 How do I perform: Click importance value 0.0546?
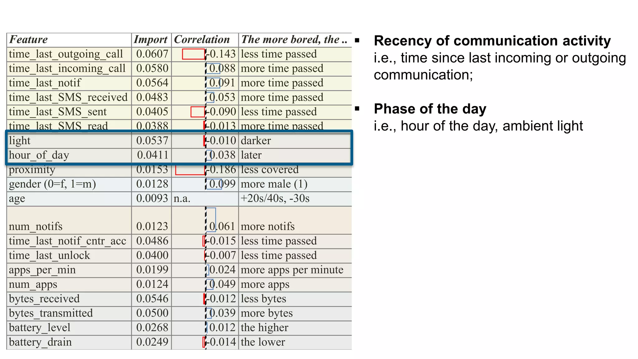(152, 299)
